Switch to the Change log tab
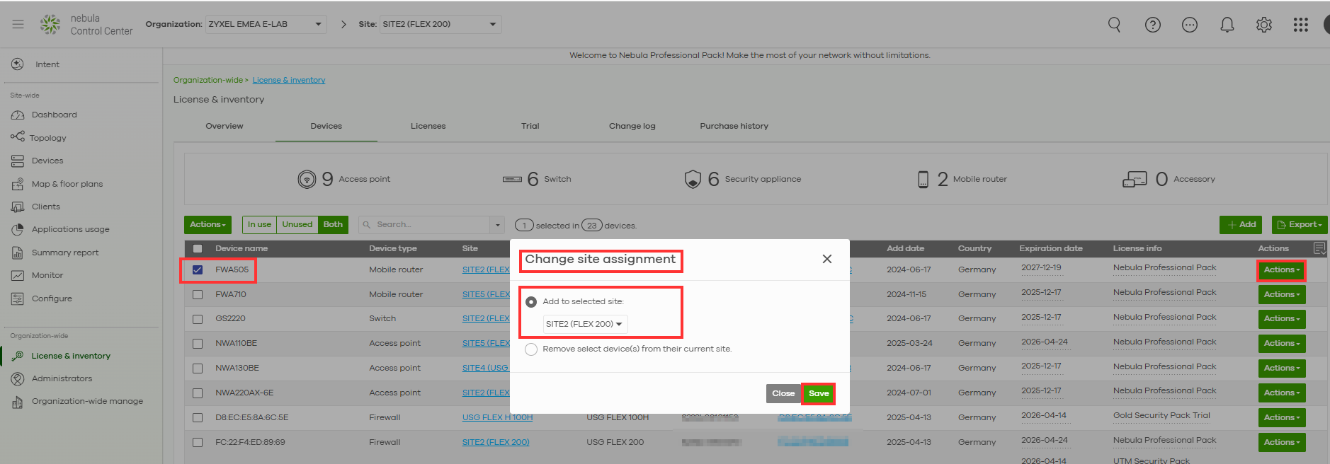The image size is (1330, 464). pos(632,126)
